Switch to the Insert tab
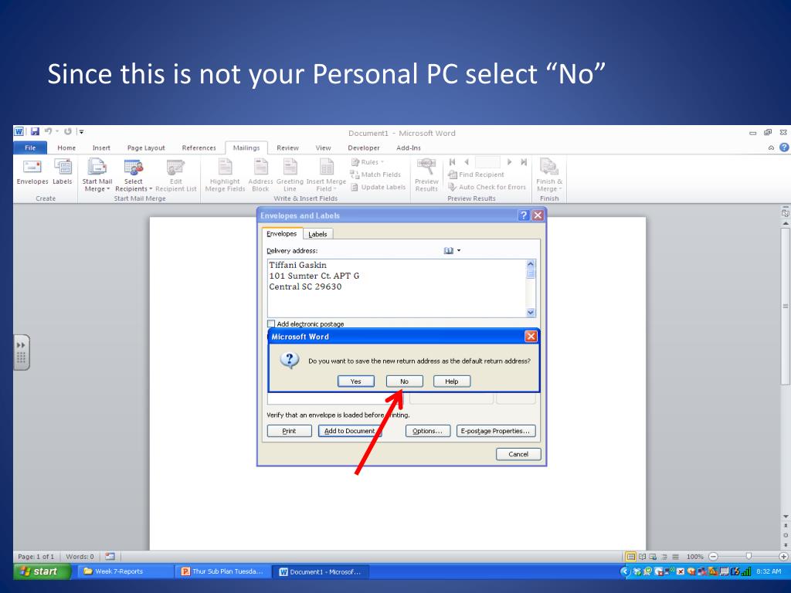 click(x=101, y=147)
